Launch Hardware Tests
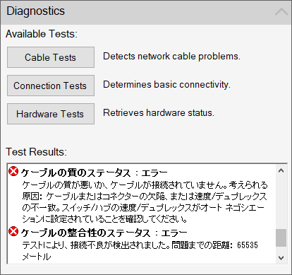The height and width of the screenshot is (275, 292). 51,114
